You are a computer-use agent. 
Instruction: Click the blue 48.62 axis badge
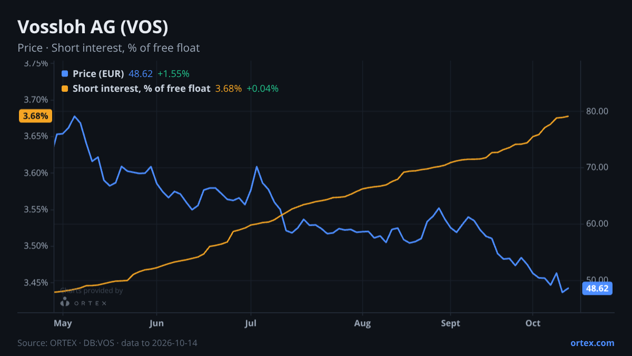pos(597,288)
